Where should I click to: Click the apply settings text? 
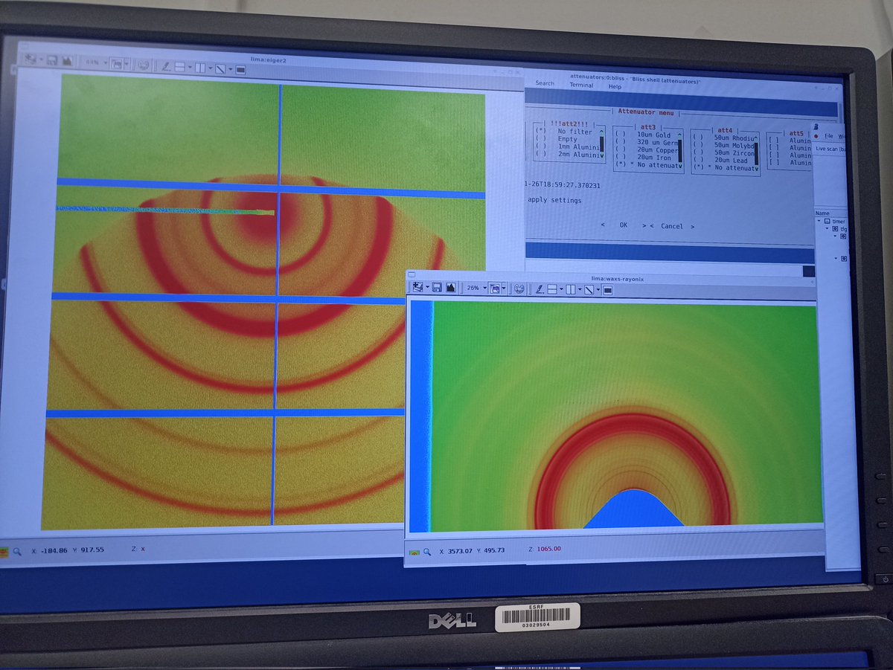555,200
